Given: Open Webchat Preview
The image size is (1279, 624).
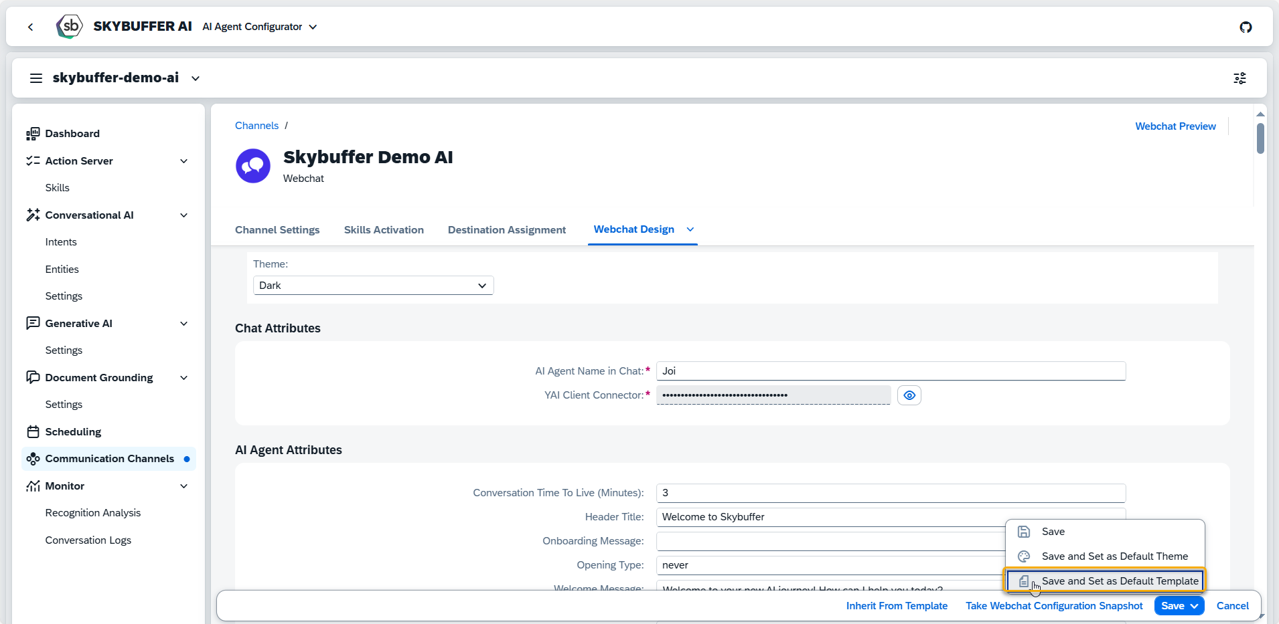Looking at the screenshot, I should pyautogui.click(x=1175, y=126).
